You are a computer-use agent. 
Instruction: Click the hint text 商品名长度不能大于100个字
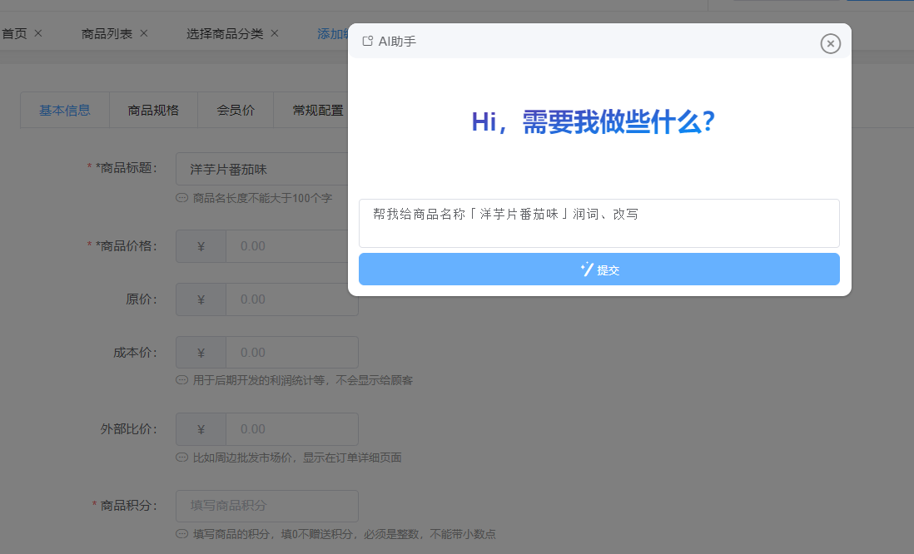click(x=262, y=198)
